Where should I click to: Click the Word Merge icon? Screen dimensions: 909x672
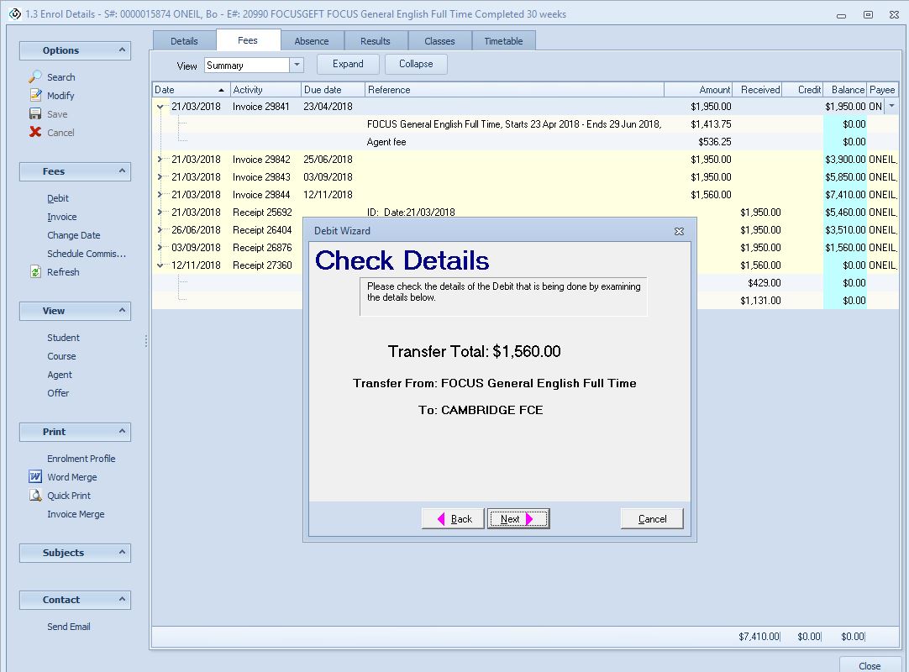35,476
